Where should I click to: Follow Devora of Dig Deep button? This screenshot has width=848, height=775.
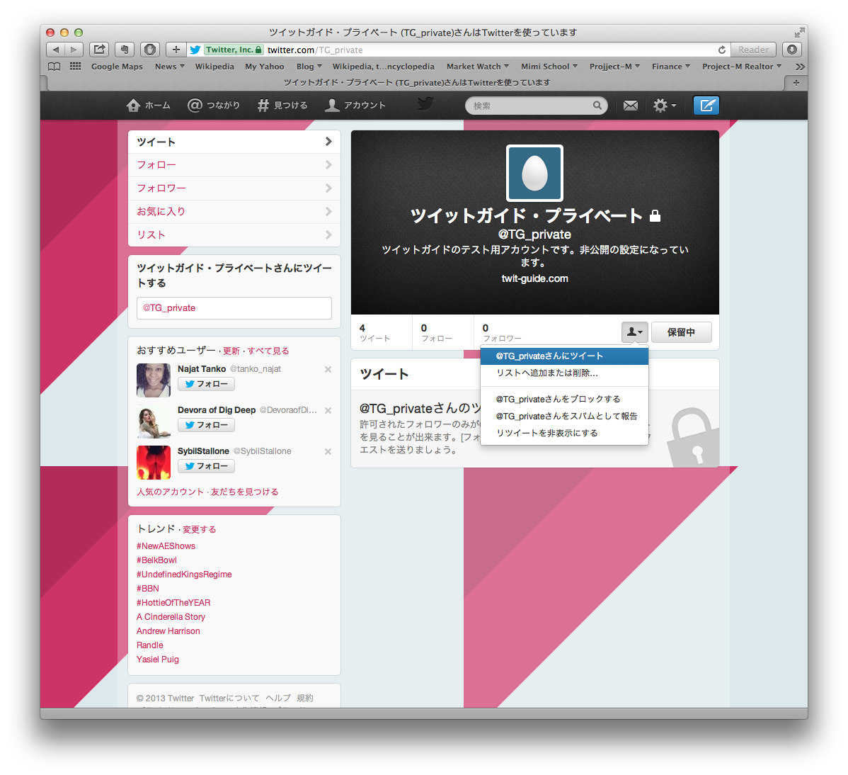pyautogui.click(x=206, y=425)
